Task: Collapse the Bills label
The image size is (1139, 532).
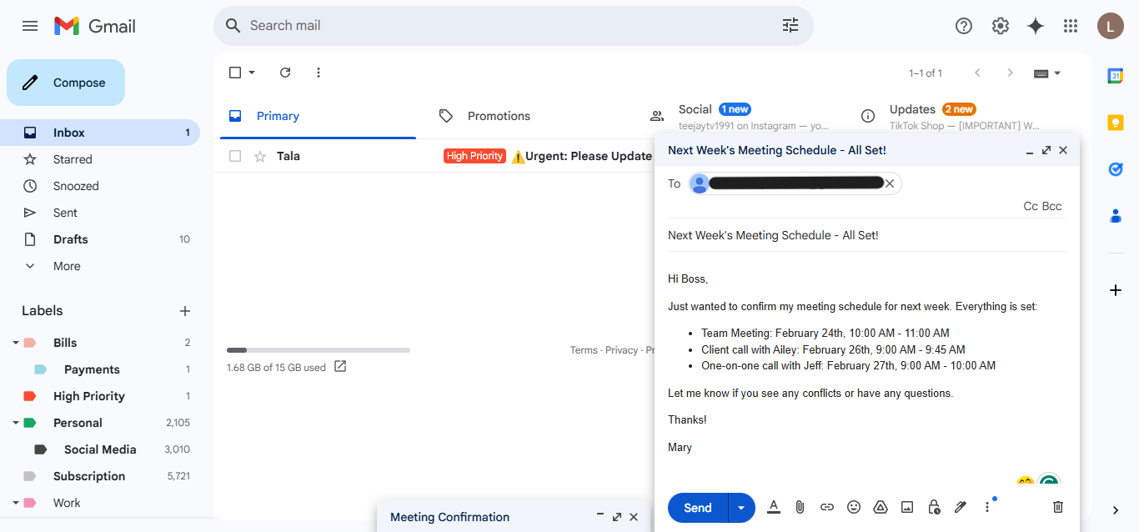Action: (x=16, y=343)
